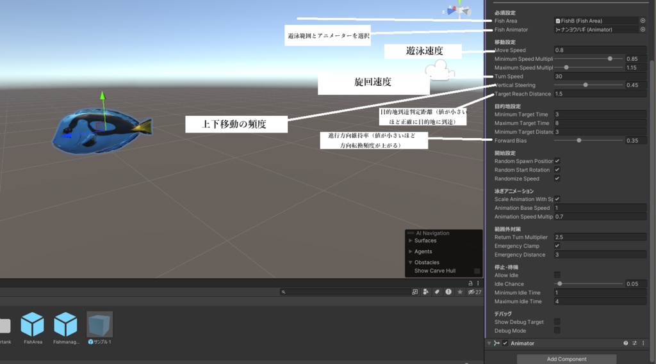Click the scene orientation gizmo
The width and height of the screenshot is (656, 364).
pos(459,10)
